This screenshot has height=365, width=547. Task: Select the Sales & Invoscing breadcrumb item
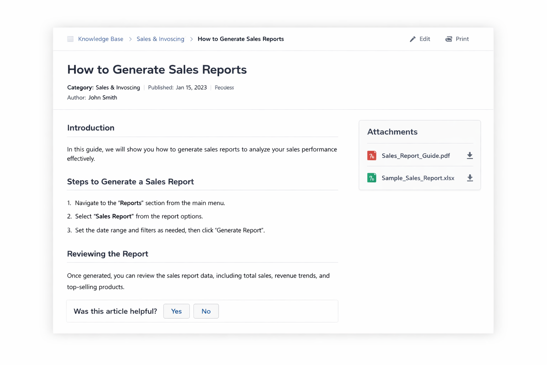click(x=160, y=39)
